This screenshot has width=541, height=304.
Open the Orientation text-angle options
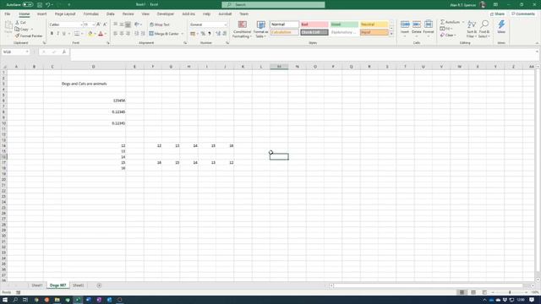[138, 24]
